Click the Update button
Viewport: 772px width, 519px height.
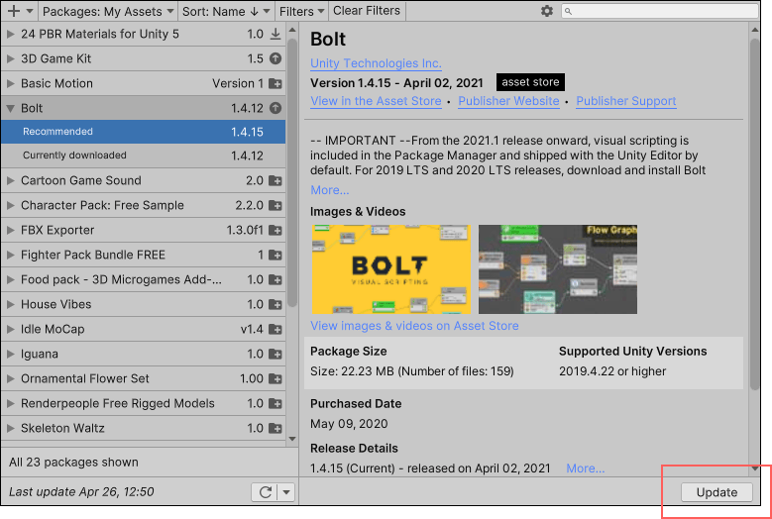(717, 492)
